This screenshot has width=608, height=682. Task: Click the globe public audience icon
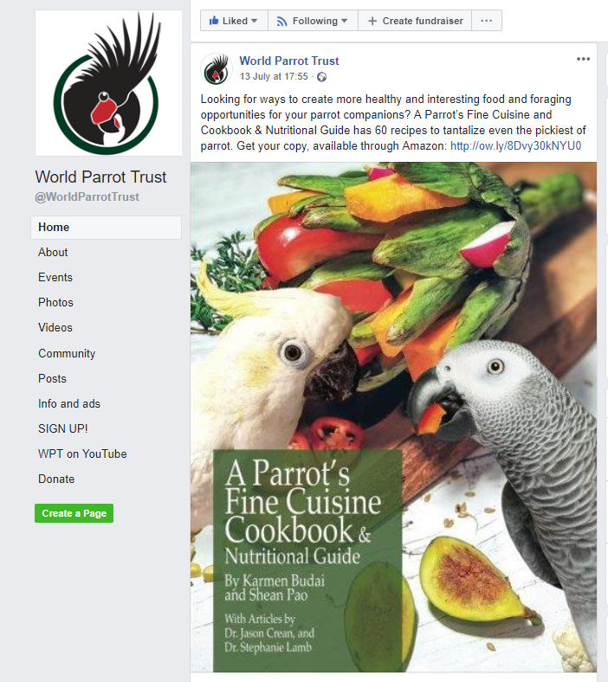(321, 77)
